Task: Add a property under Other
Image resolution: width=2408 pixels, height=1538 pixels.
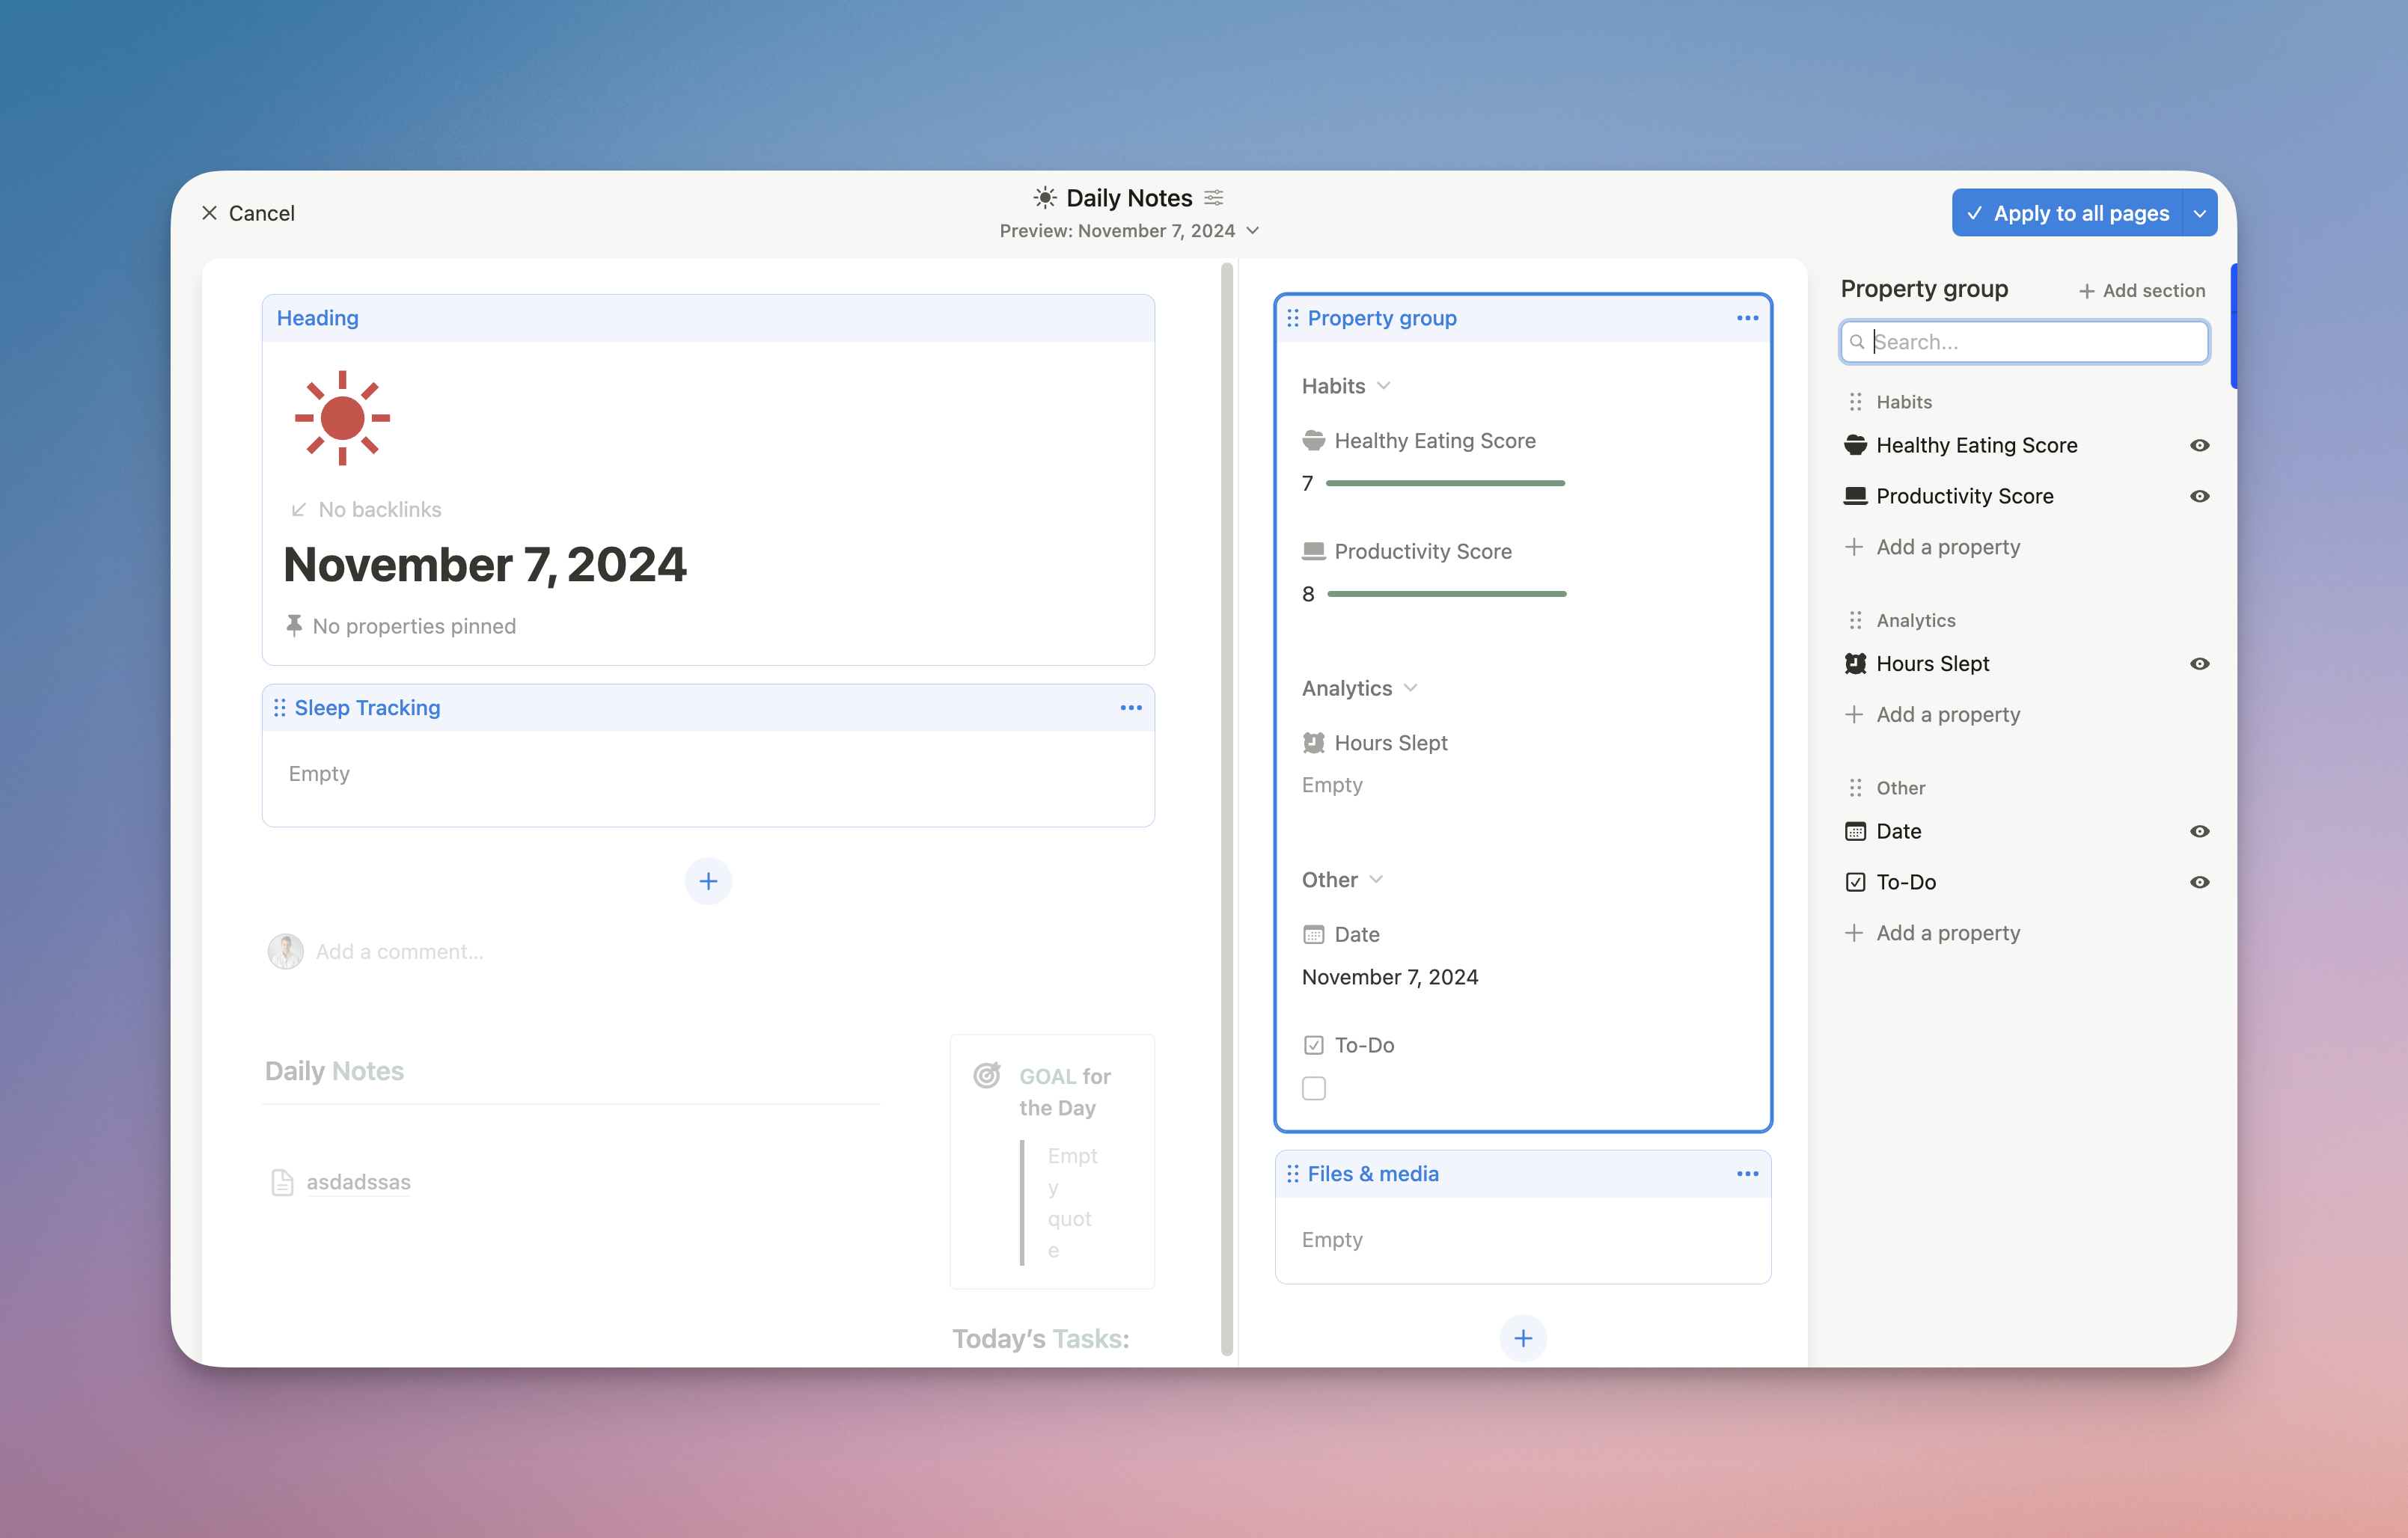Action: pos(1933,933)
